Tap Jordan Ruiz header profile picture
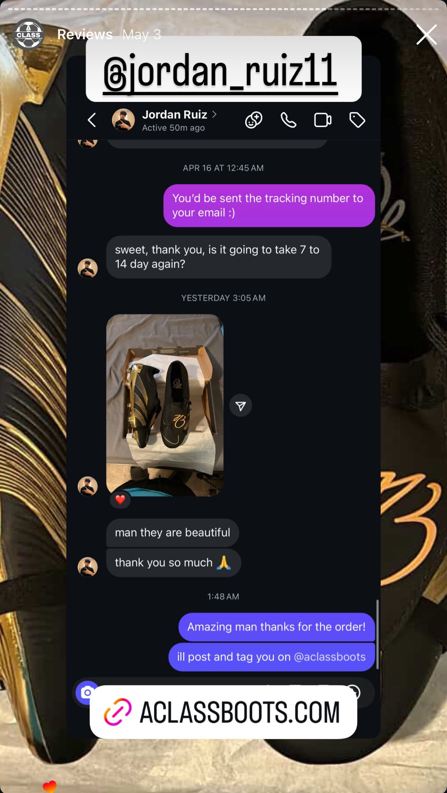447x793 pixels. 123,119
